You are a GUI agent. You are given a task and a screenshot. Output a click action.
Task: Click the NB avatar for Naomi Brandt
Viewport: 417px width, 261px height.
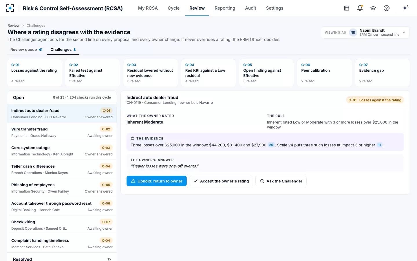[x=353, y=32]
